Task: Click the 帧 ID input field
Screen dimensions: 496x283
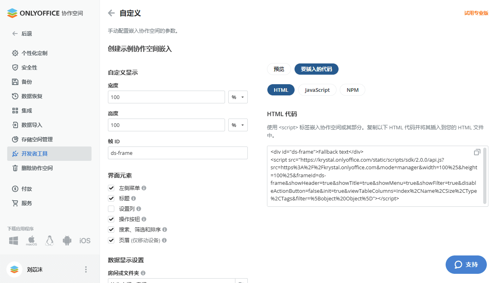Action: click(178, 153)
